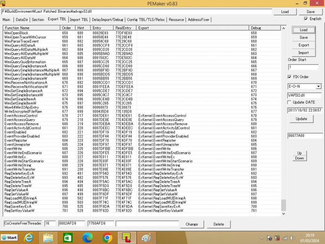Launch the paint application from the taskbar
This screenshot has width=325, height=244.
146,238
